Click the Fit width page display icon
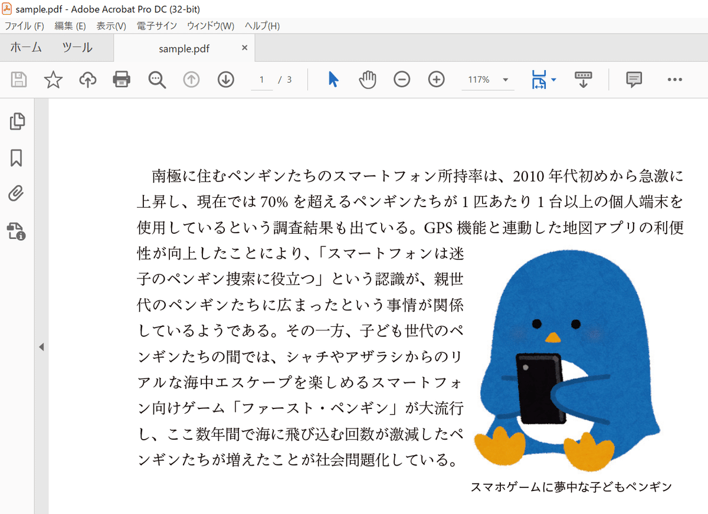The width and height of the screenshot is (708, 514). [539, 80]
